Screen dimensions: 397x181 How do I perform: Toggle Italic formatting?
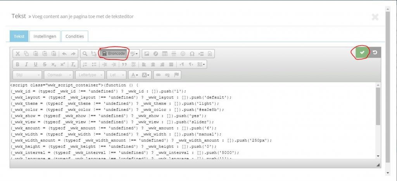point(26,64)
